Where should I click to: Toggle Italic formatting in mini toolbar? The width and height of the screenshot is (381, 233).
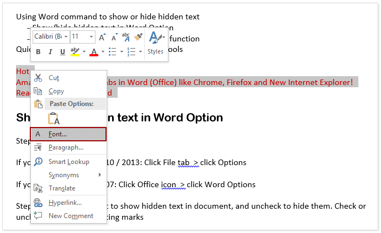(x=50, y=52)
